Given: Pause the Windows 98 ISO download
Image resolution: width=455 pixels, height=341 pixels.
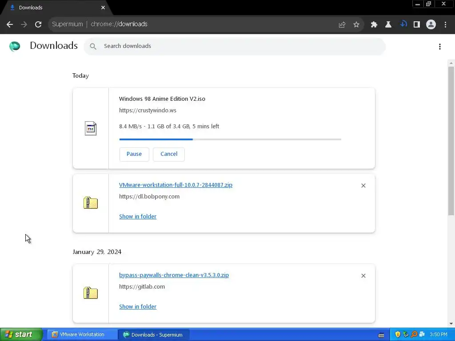Looking at the screenshot, I should click(x=134, y=154).
